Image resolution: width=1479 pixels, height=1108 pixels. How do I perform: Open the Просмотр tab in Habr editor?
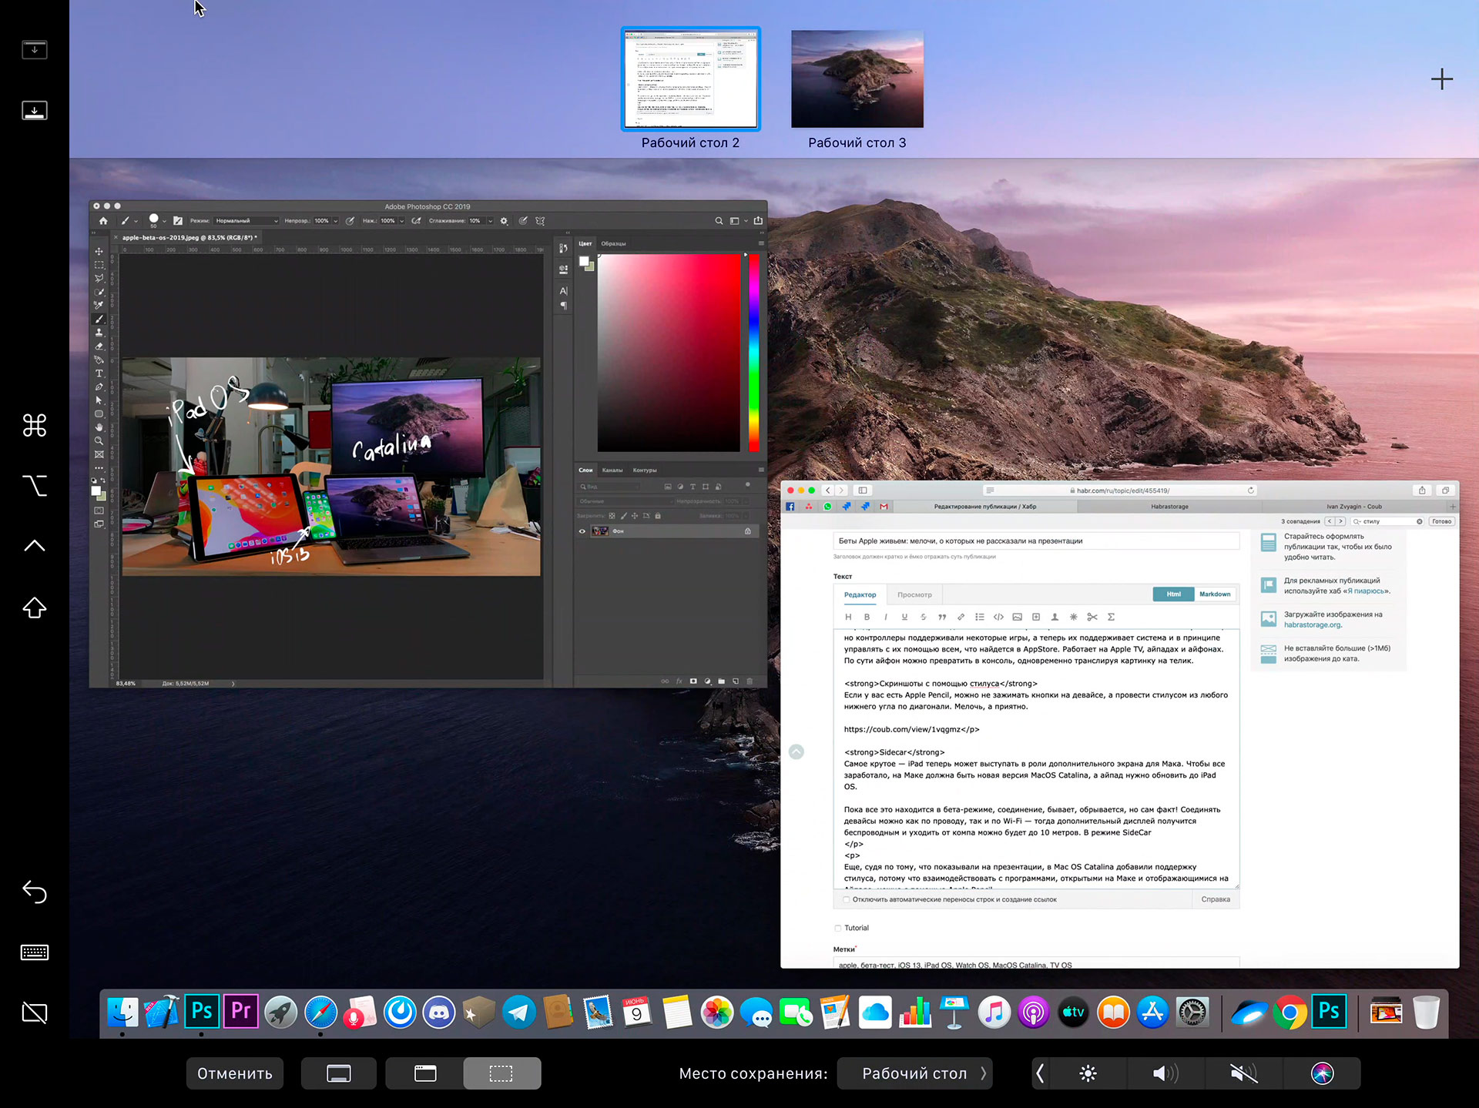pos(914,594)
